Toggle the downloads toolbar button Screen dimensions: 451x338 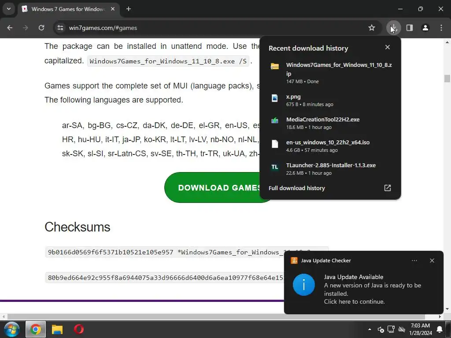click(x=393, y=28)
